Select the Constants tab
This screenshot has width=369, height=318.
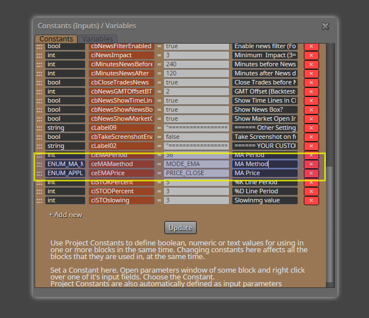click(x=56, y=39)
